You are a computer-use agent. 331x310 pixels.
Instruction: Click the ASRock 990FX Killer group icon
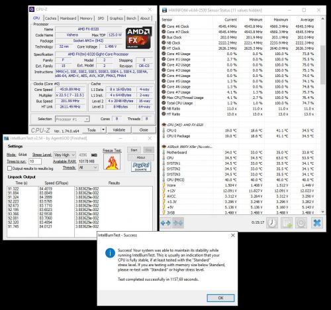tap(164, 147)
